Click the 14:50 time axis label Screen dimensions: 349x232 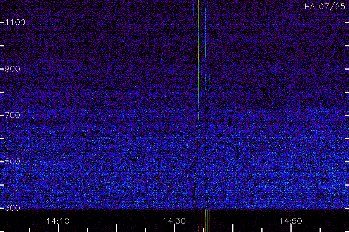pyautogui.click(x=291, y=221)
